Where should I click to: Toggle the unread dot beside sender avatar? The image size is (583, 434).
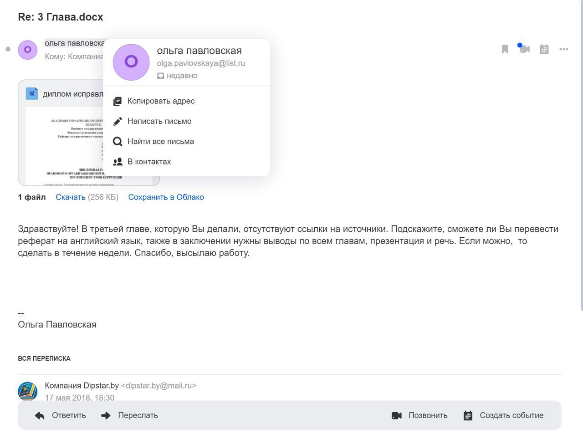tap(8, 49)
